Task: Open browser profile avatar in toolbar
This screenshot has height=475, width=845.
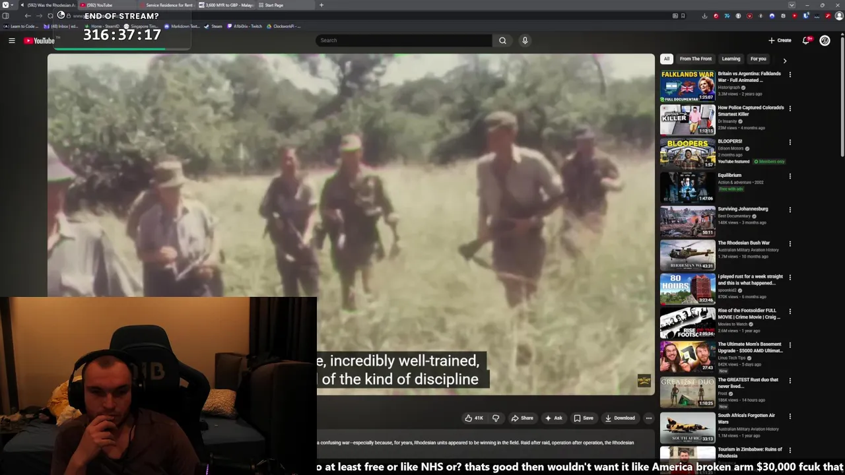Action: click(839, 16)
